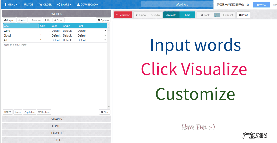Open font dropdown for word Cloud

click(105, 35)
